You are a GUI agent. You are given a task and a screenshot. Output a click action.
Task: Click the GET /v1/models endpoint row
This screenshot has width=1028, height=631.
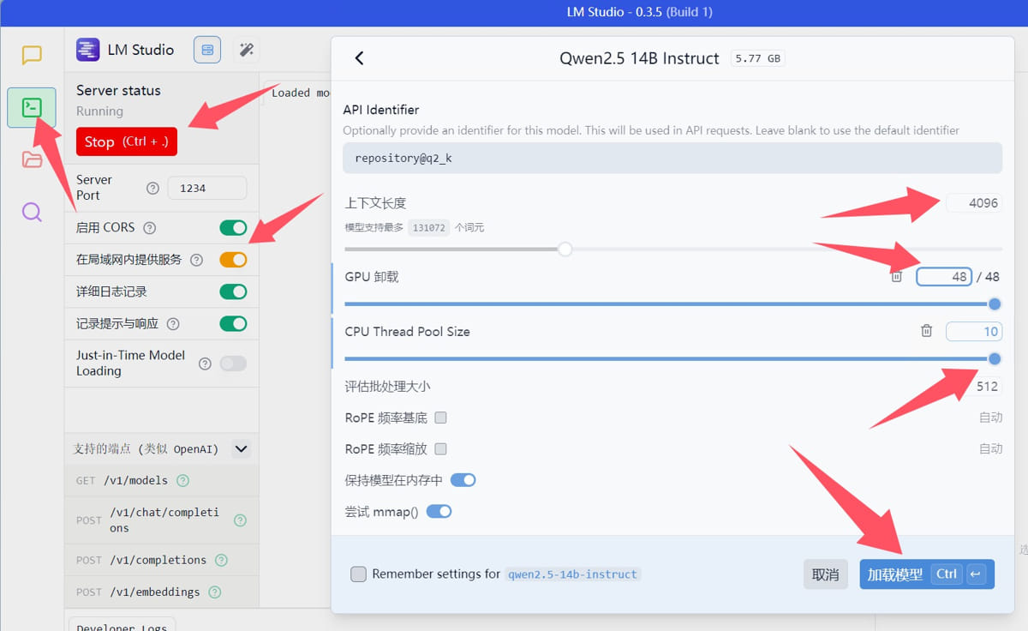pyautogui.click(x=161, y=481)
